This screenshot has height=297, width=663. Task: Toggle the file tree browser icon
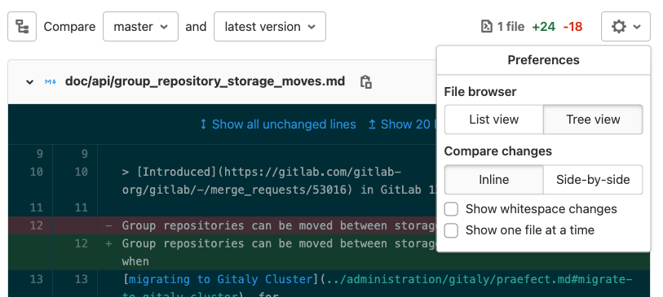coord(22,27)
